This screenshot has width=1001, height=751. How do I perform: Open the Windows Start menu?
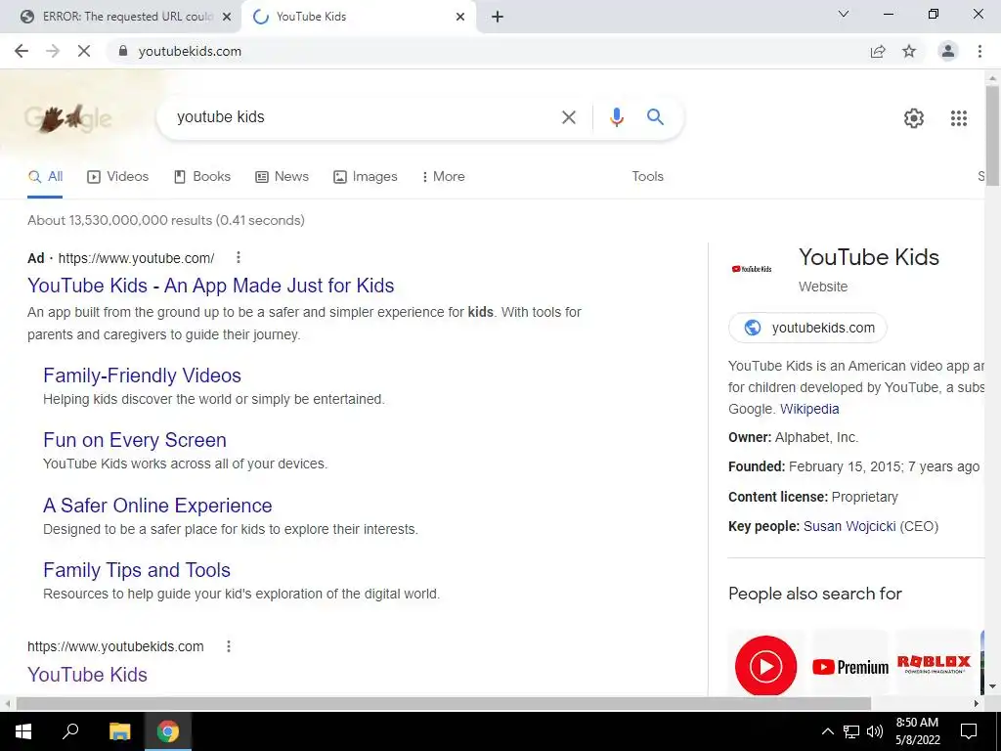(23, 731)
